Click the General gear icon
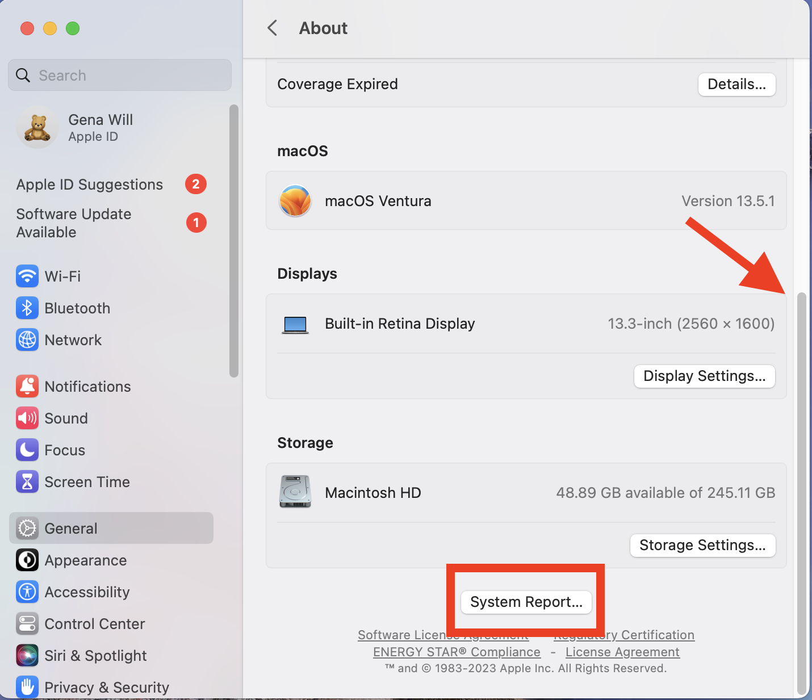Screen dimensions: 812x700 [x=27, y=529]
